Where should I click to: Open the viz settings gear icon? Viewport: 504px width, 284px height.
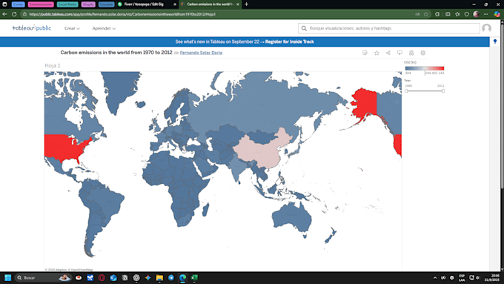(423, 53)
